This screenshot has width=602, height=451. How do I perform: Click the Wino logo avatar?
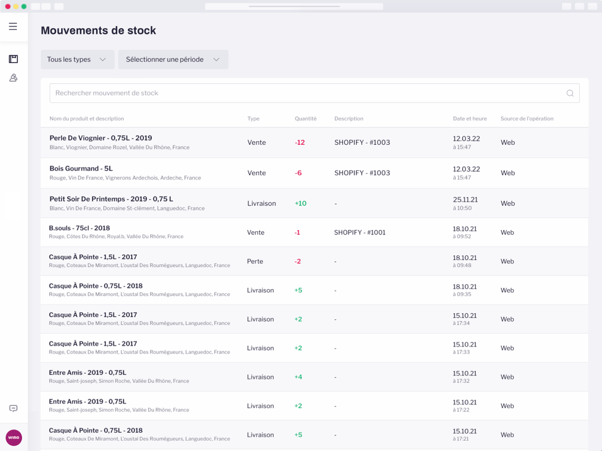(x=14, y=438)
